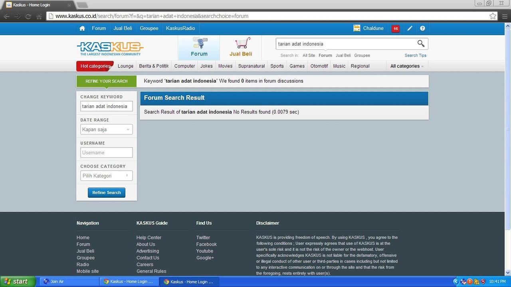Image resolution: width=511 pixels, height=287 pixels.
Task: Click the browser home icon
Action: 39,16
